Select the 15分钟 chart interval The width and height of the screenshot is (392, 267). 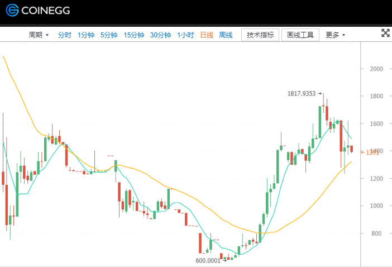(x=134, y=35)
